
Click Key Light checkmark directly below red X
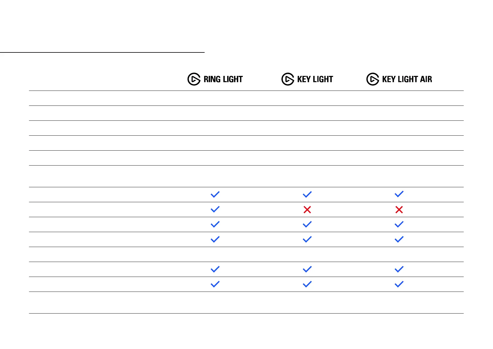[x=307, y=224]
